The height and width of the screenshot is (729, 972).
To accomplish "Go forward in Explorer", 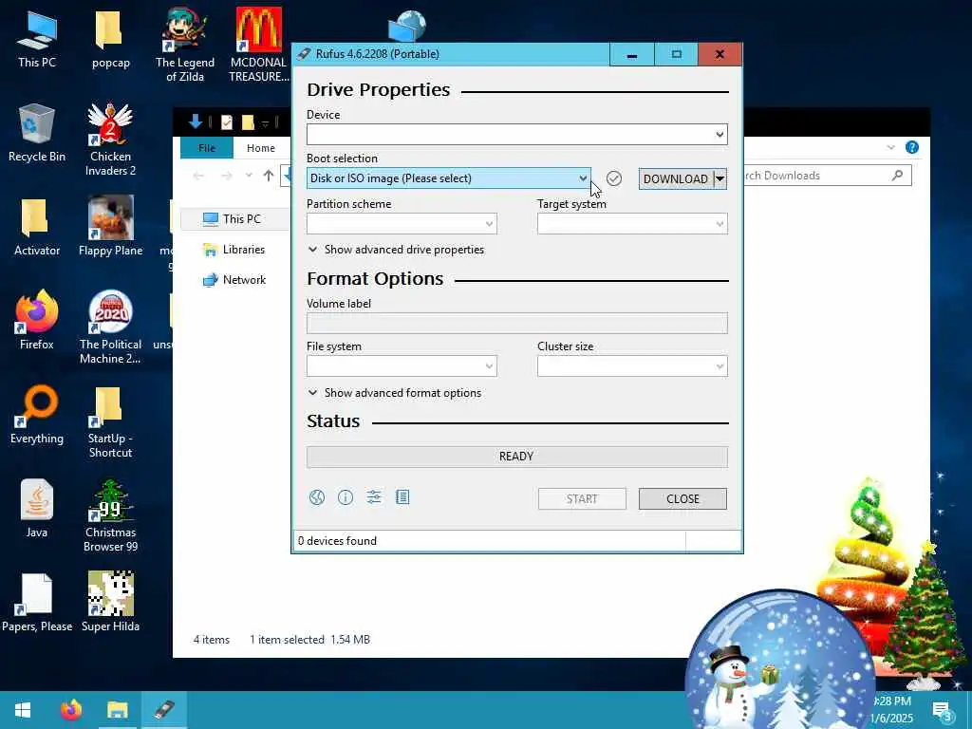I will coord(227,176).
